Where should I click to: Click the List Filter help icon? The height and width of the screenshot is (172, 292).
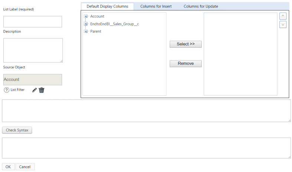pyautogui.click(x=6, y=90)
